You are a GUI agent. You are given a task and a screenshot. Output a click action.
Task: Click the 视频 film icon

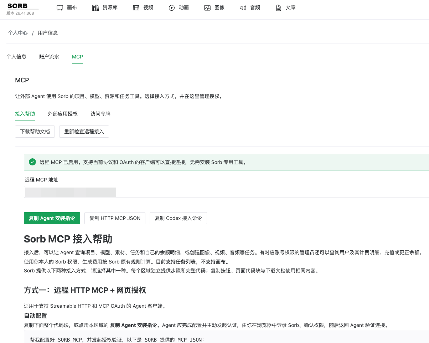[136, 8]
